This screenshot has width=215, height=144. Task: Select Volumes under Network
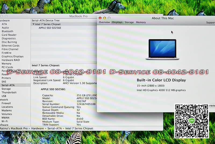(x=7, y=114)
